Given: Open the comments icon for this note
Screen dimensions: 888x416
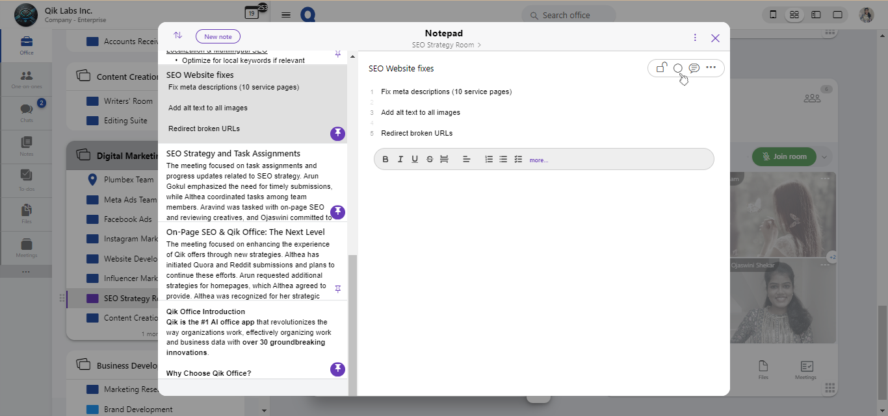Looking at the screenshot, I should pos(694,68).
